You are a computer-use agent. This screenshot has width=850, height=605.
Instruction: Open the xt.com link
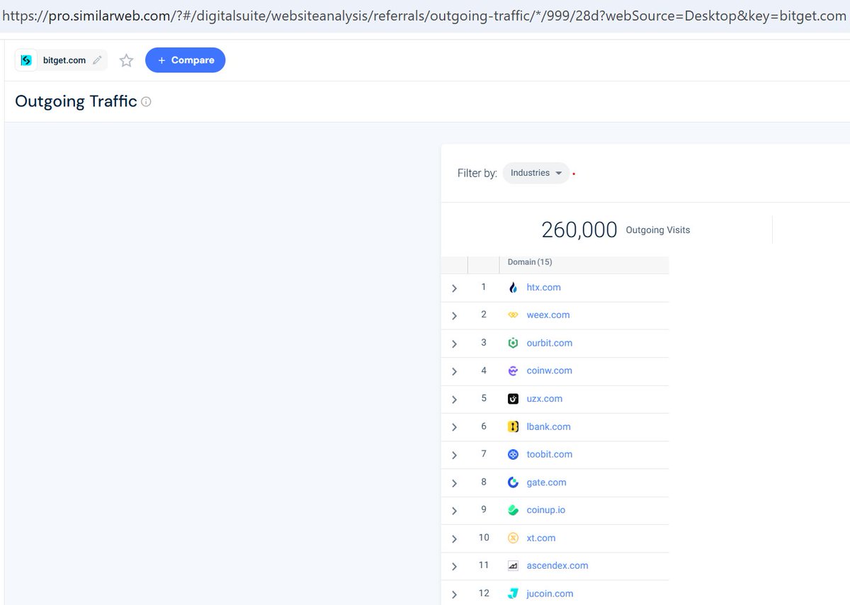pos(541,538)
